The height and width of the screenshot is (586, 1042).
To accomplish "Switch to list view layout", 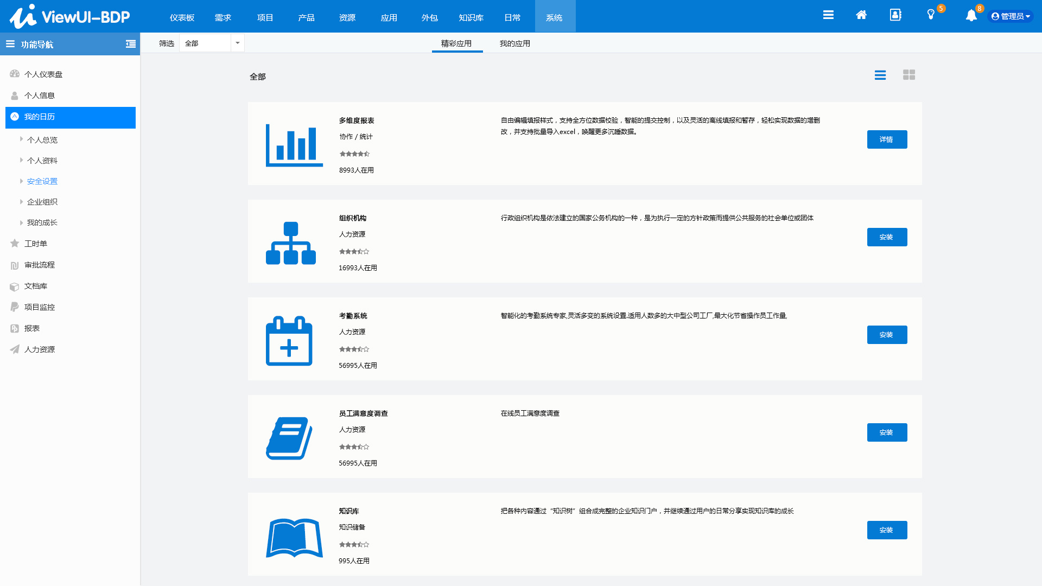I will pyautogui.click(x=880, y=75).
